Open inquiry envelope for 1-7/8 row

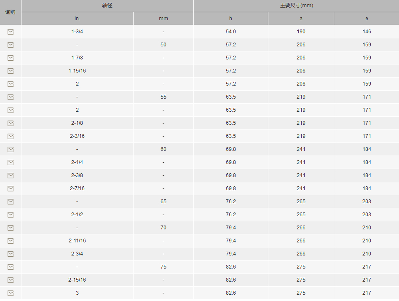[11, 58]
